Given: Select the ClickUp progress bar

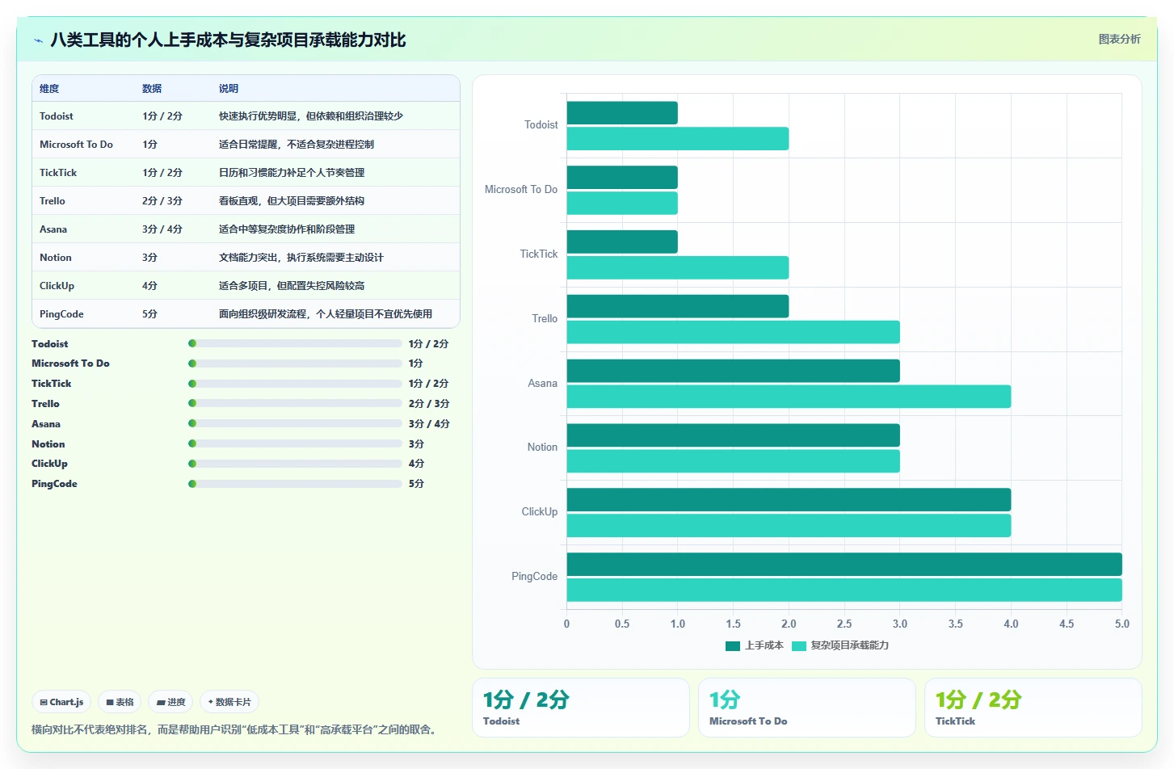Looking at the screenshot, I should (295, 464).
